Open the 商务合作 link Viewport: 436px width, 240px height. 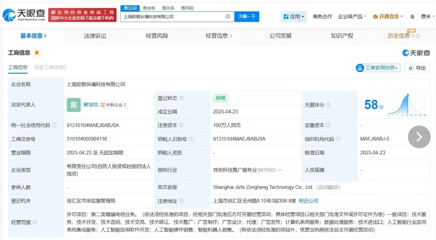(322, 17)
